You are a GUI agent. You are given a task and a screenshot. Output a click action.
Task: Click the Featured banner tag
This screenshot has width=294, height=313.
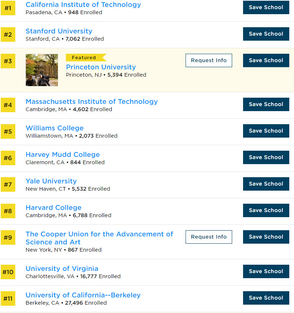86,58
